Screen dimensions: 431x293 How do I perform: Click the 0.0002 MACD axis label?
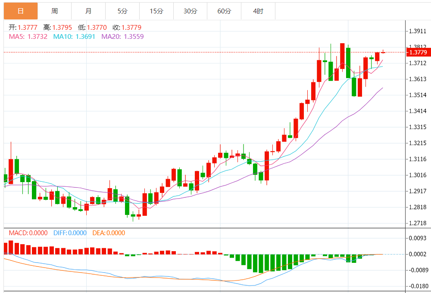click(x=418, y=254)
